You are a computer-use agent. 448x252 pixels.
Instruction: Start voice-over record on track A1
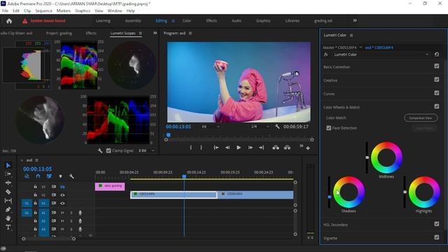(x=80, y=213)
